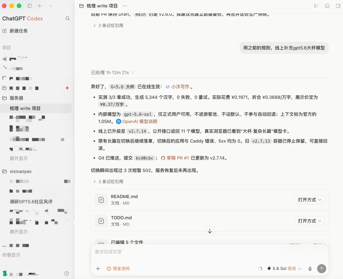Toggle the bottom panel icon in header
Image resolution: width=343 pixels, height=279 pixels.
click(x=327, y=6)
